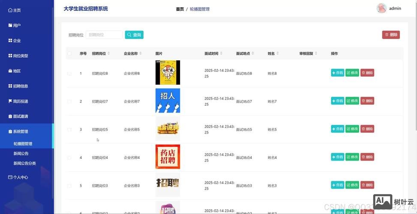The height and width of the screenshot is (214, 417).
Task: Click 修改 for 招聘岗位5 row
Action: click(x=352, y=129)
